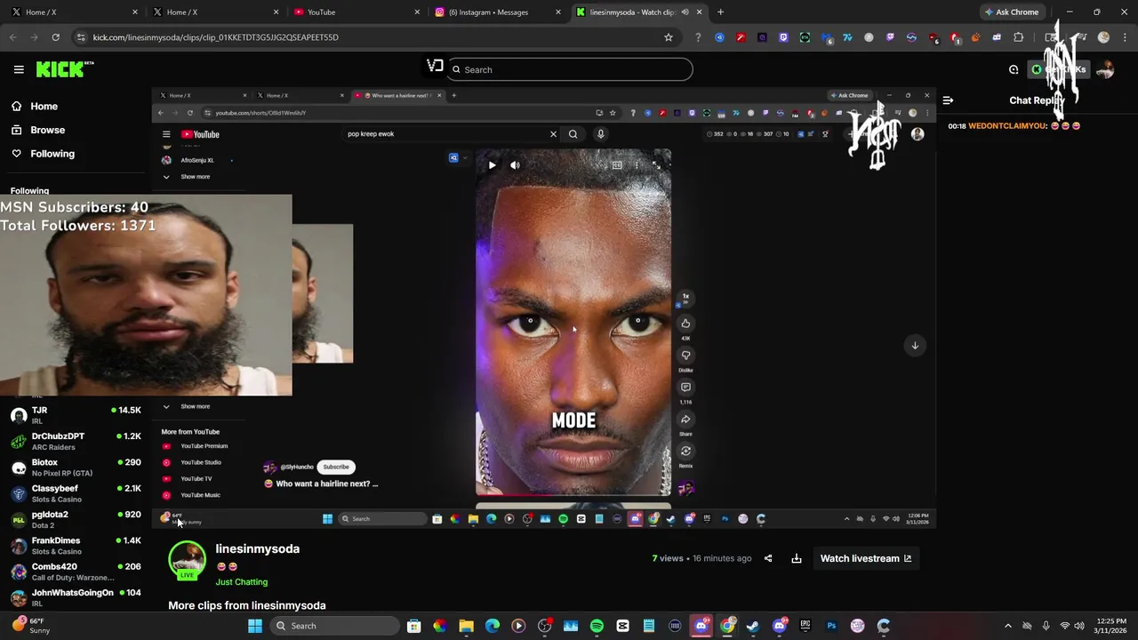Click the taskbar Search box
The height and width of the screenshot is (640, 1138).
click(x=334, y=626)
